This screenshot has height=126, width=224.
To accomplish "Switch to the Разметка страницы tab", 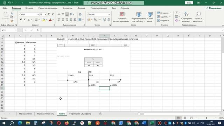I will tap(48, 8).
